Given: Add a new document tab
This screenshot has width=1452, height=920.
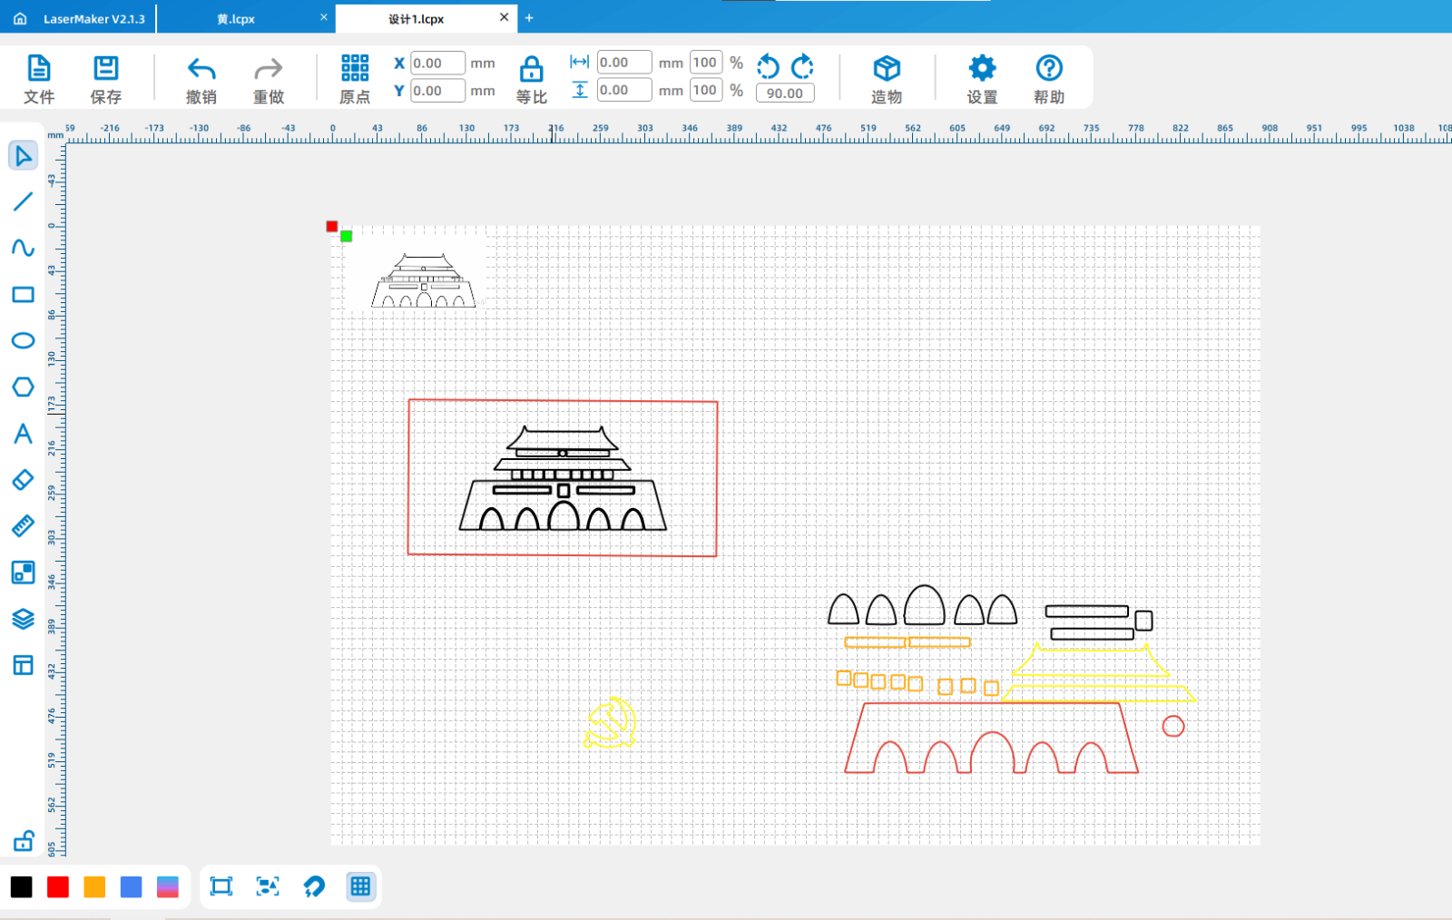Looking at the screenshot, I should click(529, 18).
